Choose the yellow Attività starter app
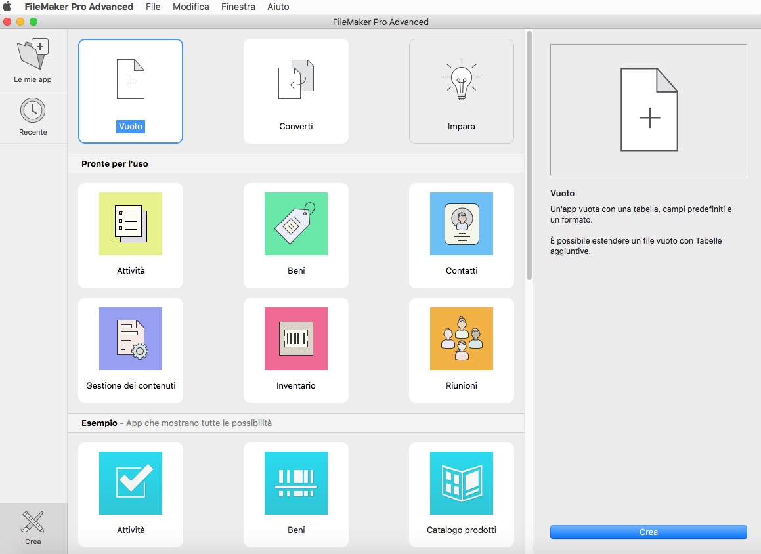This screenshot has width=761, height=554. (x=131, y=235)
